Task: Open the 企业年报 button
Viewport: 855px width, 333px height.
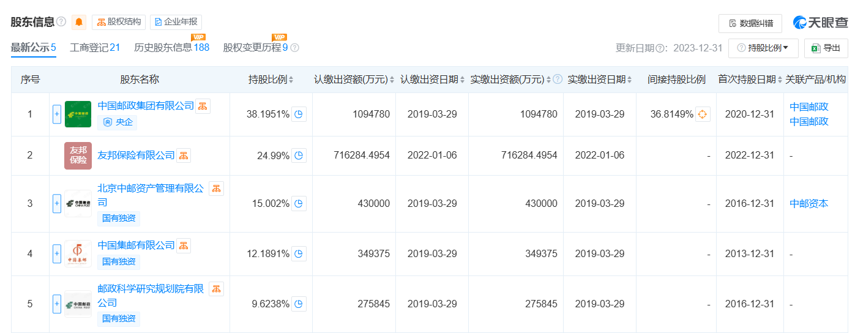Action: pyautogui.click(x=176, y=23)
